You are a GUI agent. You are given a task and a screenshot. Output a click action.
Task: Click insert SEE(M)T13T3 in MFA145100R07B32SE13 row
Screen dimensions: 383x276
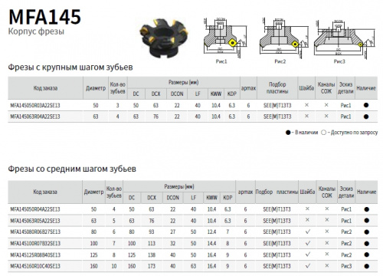click(277, 243)
